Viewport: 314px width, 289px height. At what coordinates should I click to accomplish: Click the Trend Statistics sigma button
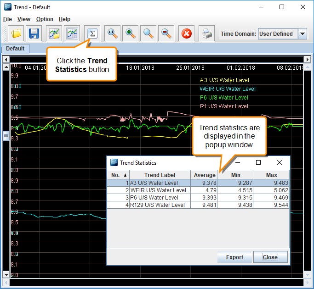(x=92, y=33)
